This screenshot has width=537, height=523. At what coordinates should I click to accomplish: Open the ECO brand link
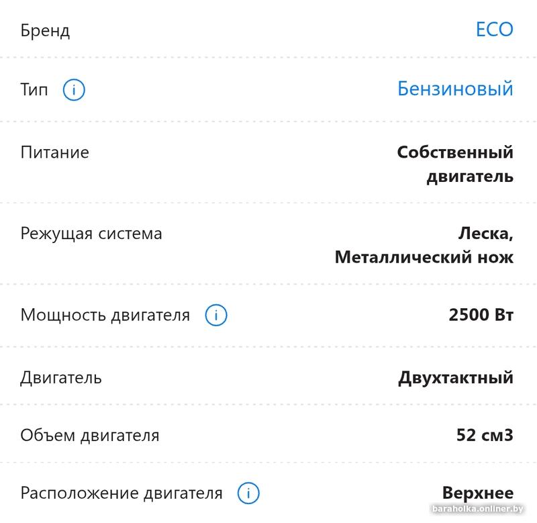495,30
